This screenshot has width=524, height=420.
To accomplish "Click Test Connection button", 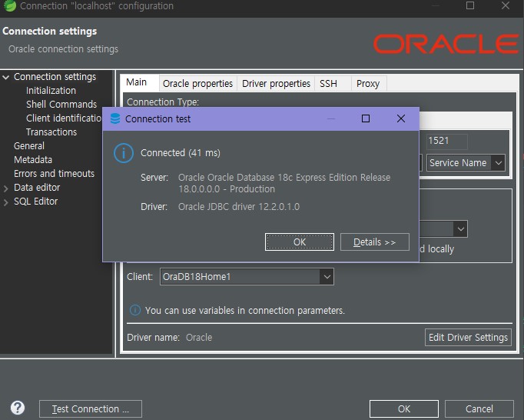I will (90, 409).
